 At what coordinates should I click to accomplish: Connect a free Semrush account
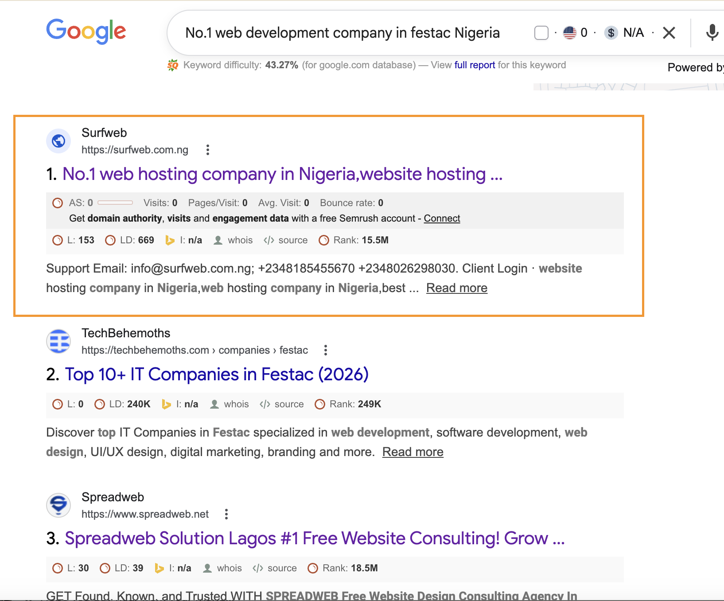[442, 218]
